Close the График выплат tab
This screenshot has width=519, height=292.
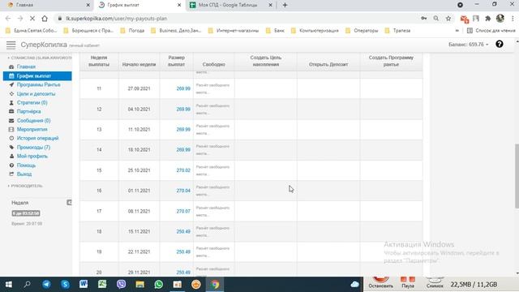(x=179, y=5)
